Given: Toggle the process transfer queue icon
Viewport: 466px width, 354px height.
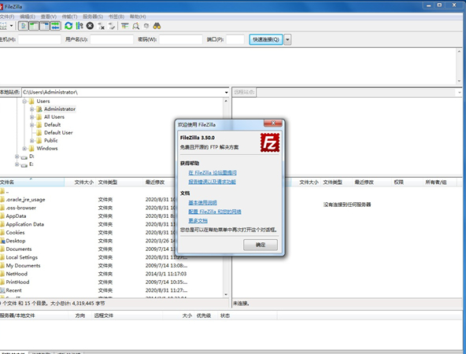Looking at the screenshot, I should 79,26.
